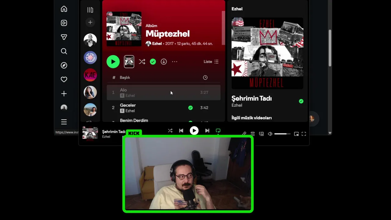This screenshot has height=220, width=391.
Task: Open profile avatar in Instagram sidebar
Action: click(x=64, y=108)
